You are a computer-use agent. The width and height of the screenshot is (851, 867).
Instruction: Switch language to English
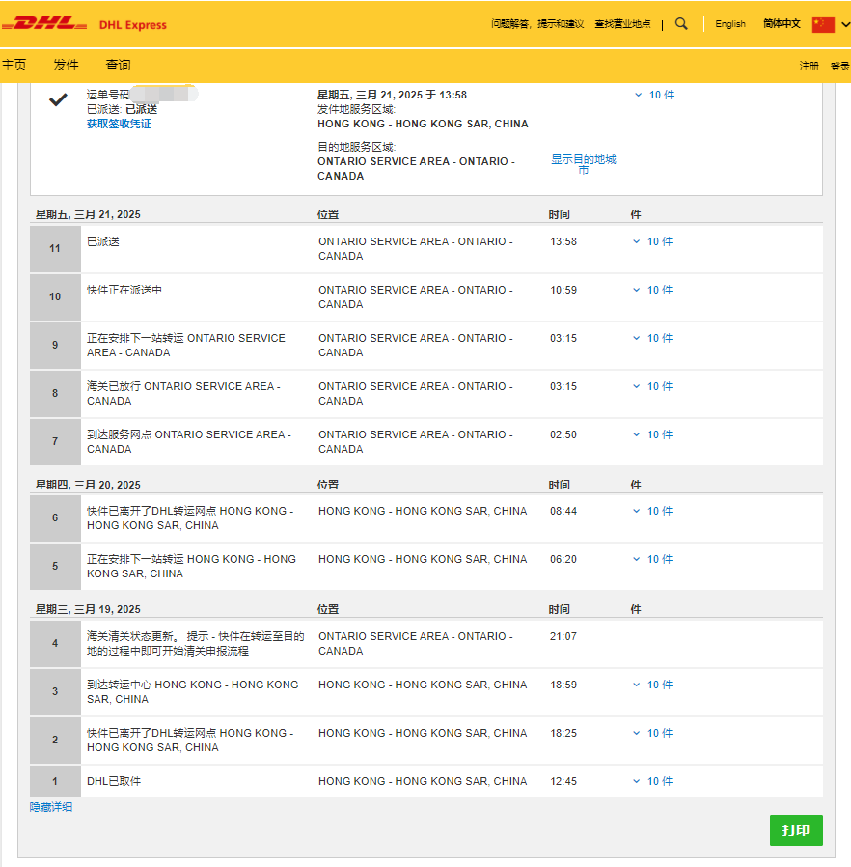click(x=730, y=24)
